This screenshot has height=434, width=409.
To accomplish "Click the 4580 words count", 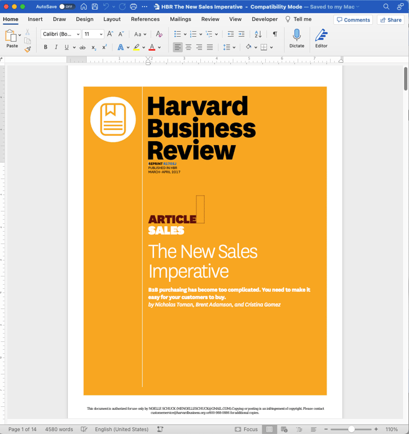I will click(x=59, y=429).
